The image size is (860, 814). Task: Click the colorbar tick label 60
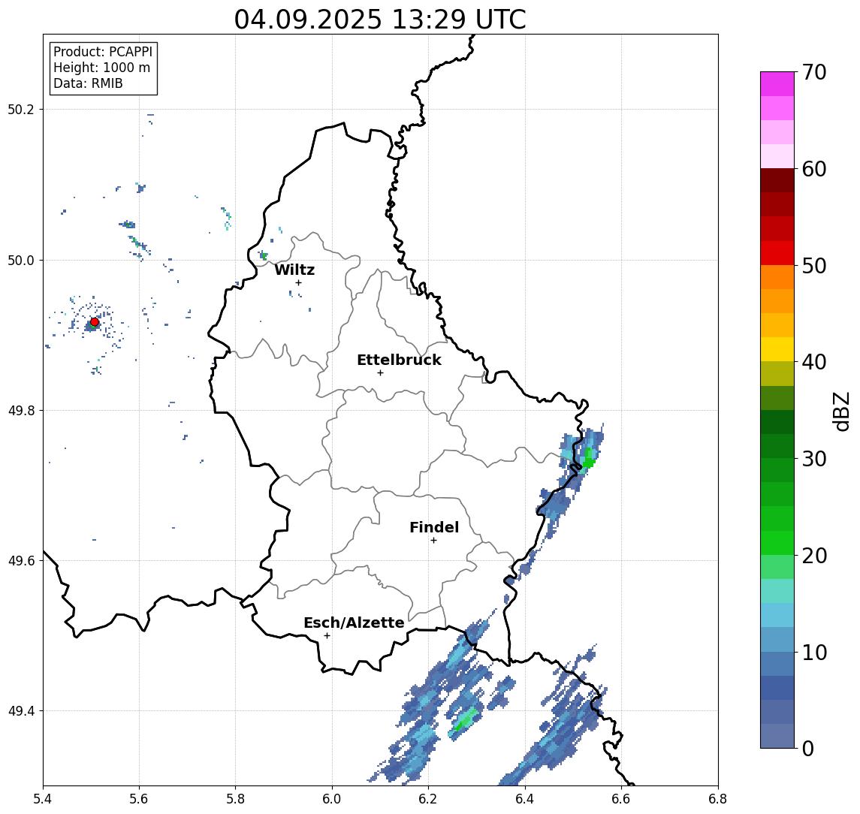(814, 169)
